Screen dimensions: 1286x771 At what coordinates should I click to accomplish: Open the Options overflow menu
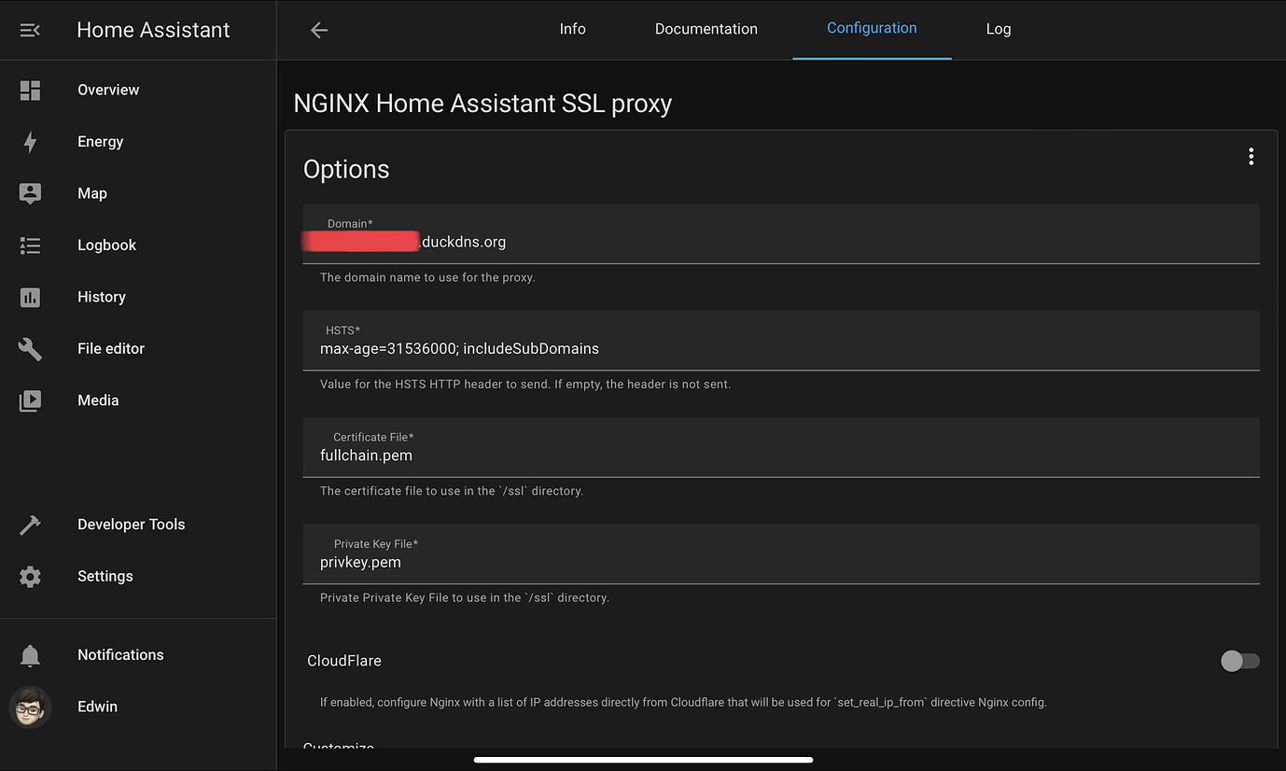[1251, 156]
